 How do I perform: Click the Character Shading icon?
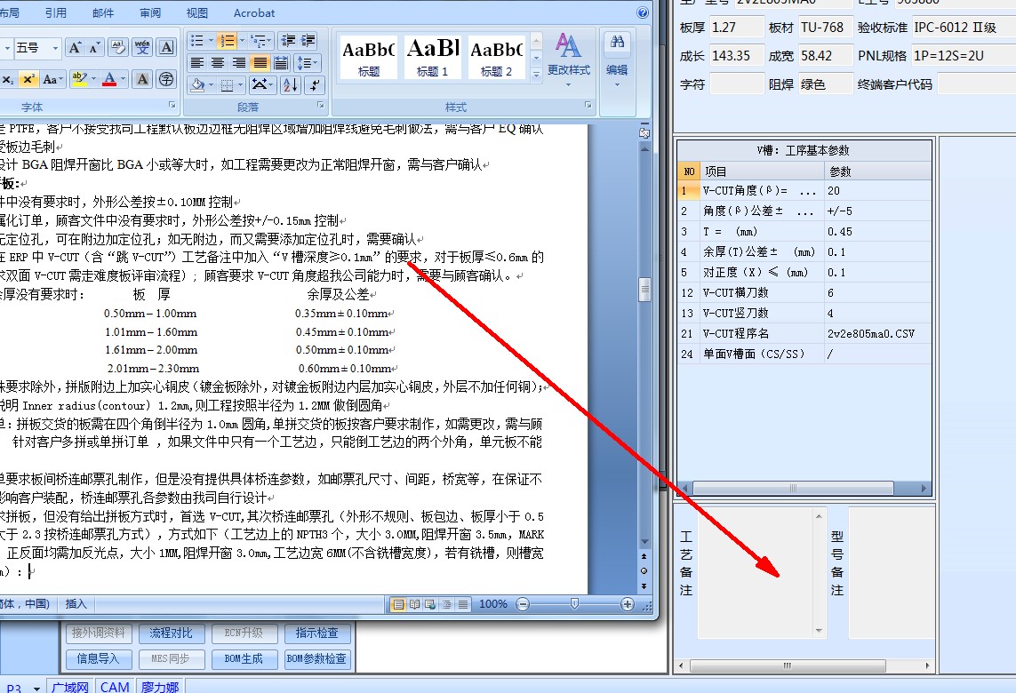point(142,79)
